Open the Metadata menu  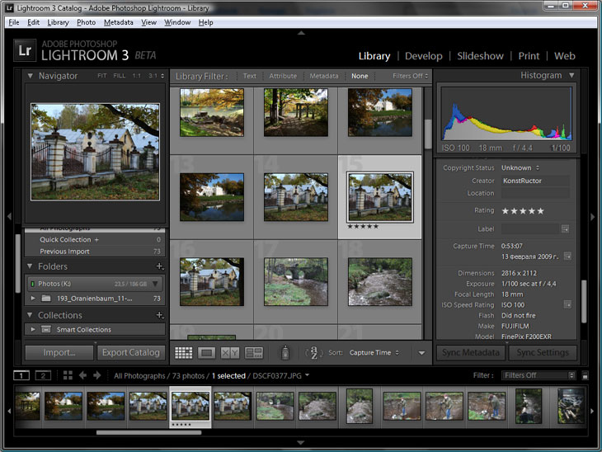[118, 22]
